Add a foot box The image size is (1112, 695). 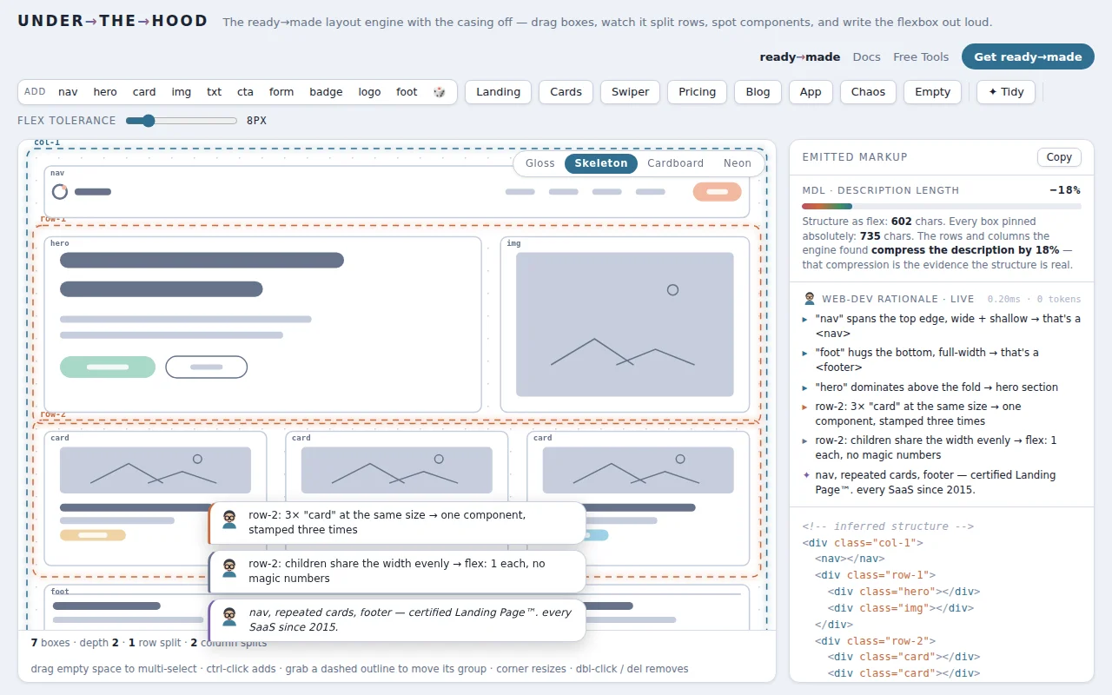407,92
